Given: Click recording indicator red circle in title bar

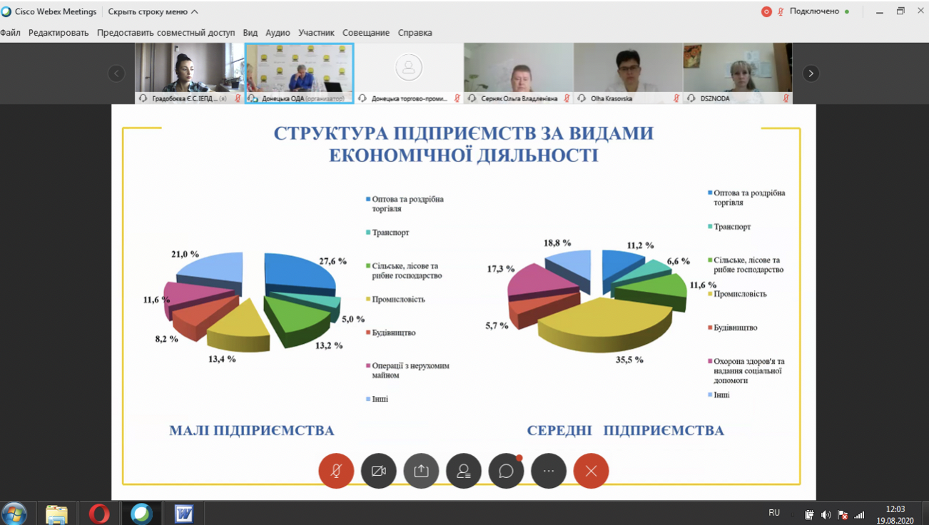Looking at the screenshot, I should (x=766, y=11).
